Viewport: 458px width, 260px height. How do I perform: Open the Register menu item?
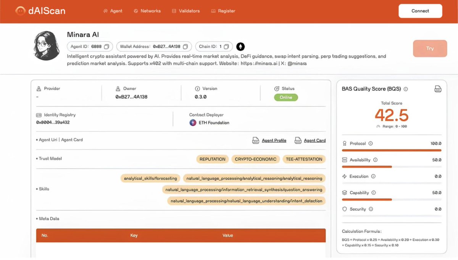pyautogui.click(x=223, y=11)
